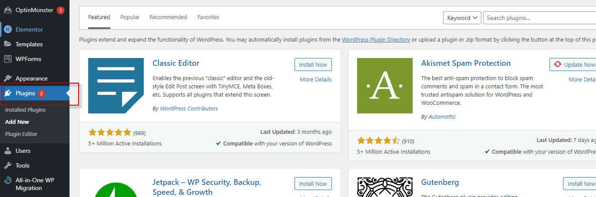This screenshot has height=197, width=596.
Task: Expand the Keyword search type dropdown
Action: click(462, 18)
